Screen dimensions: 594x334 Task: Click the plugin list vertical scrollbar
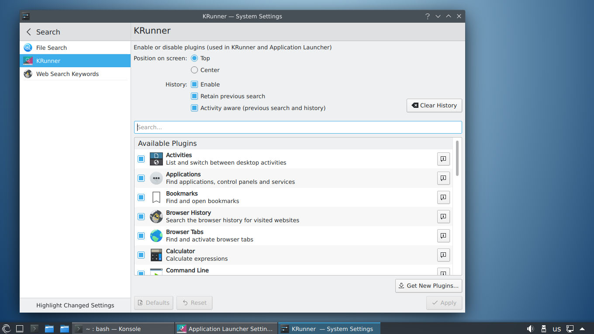tap(457, 158)
